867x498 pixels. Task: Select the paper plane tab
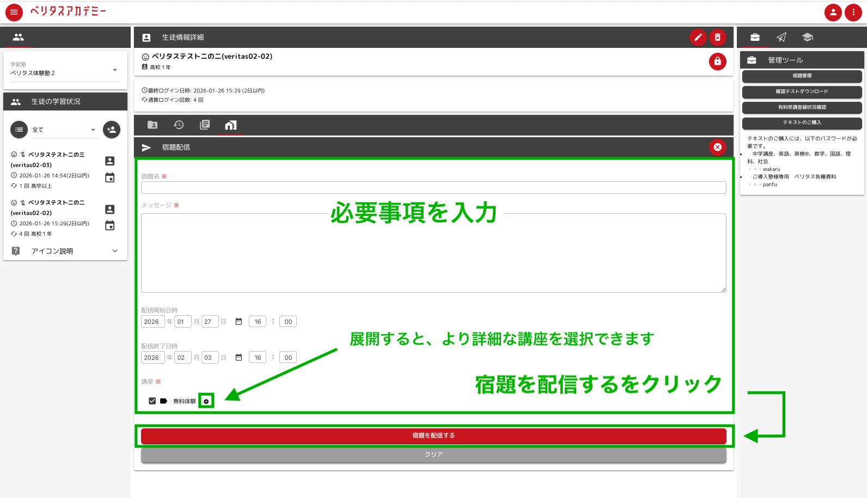coord(781,37)
